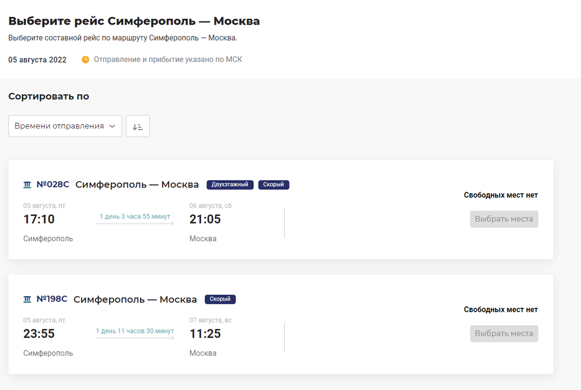Click the dropdown chevron in the sort selector
The width and height of the screenshot is (581, 390).
pyautogui.click(x=112, y=126)
